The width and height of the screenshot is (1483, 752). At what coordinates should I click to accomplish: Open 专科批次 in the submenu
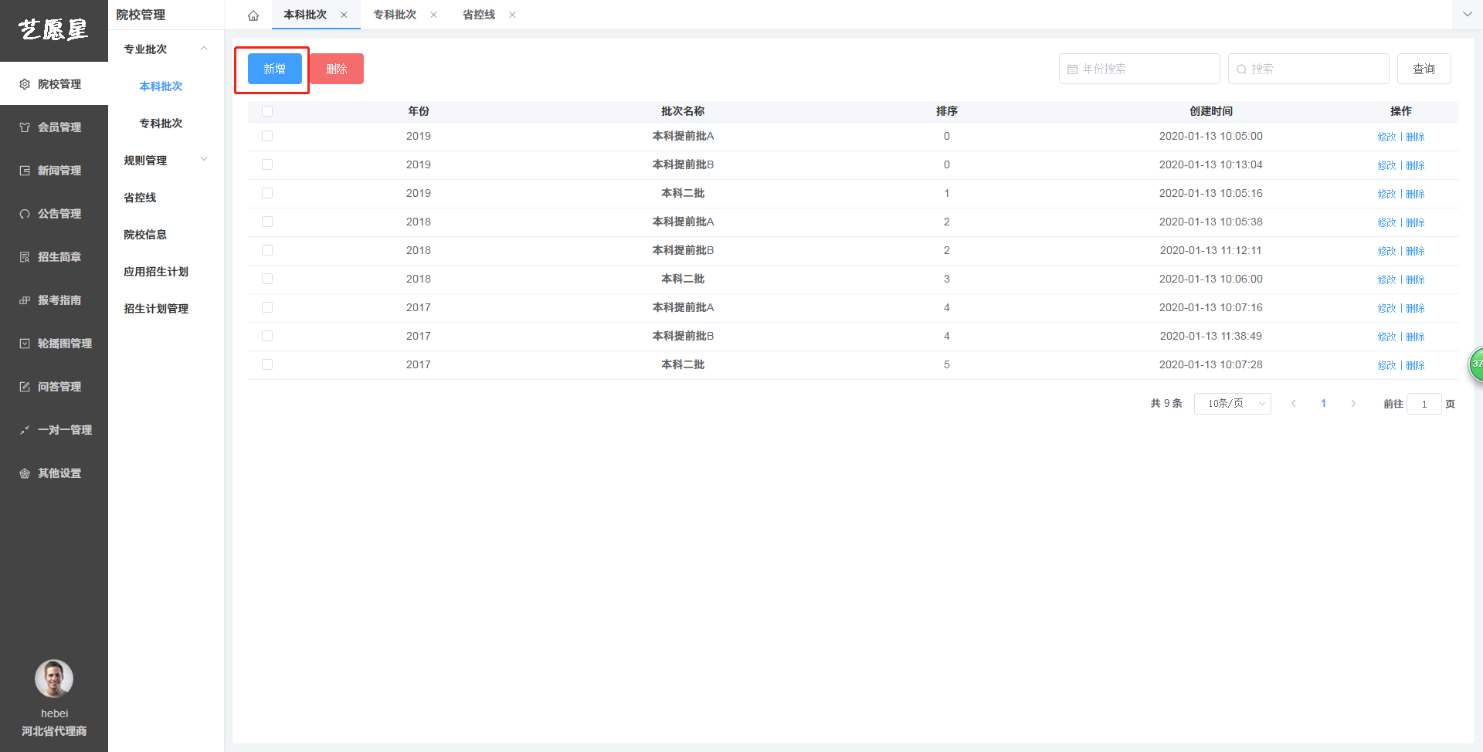161,124
